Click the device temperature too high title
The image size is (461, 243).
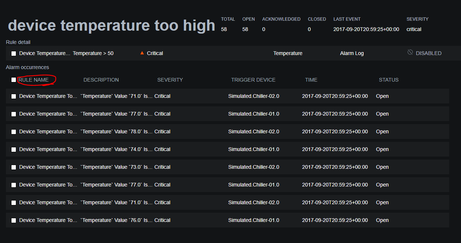coord(111,25)
